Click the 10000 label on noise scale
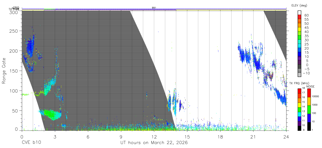322x148 pixels. (315, 96)
